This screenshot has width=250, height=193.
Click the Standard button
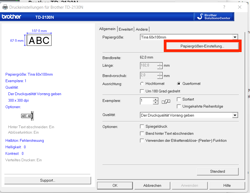point(218,172)
